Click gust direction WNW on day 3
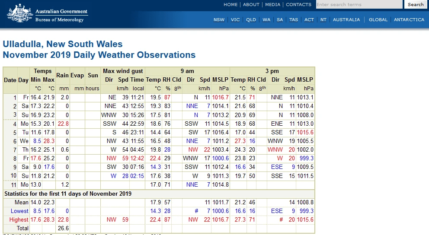Viewport: 429px width, 235px height. [x=109, y=115]
